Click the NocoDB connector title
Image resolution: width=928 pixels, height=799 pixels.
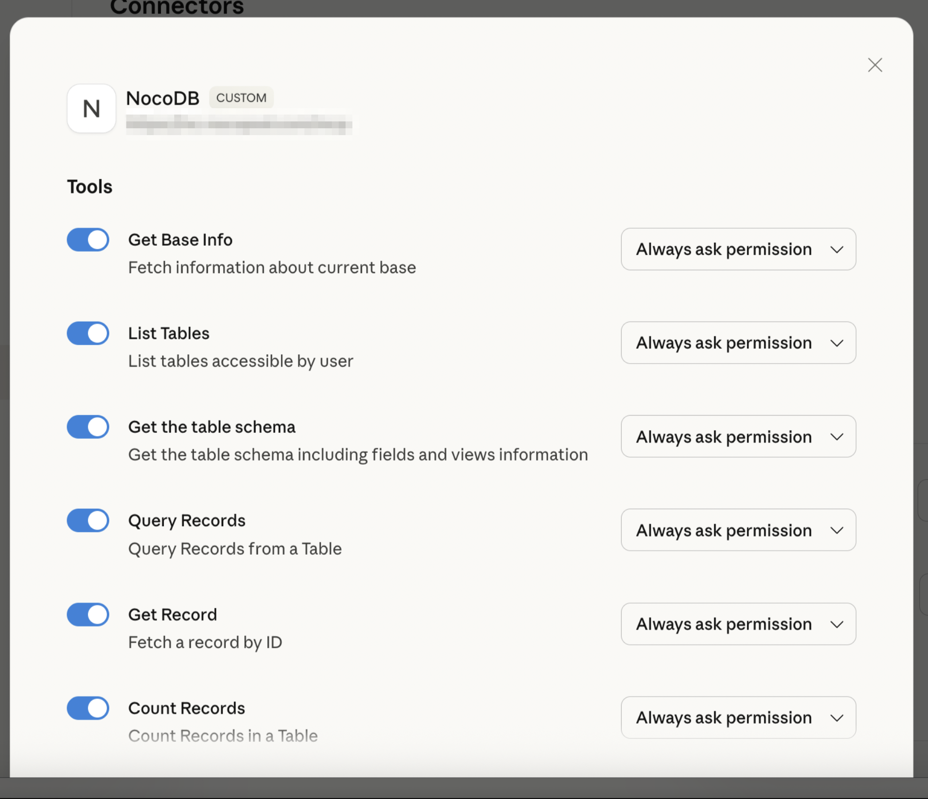click(162, 98)
